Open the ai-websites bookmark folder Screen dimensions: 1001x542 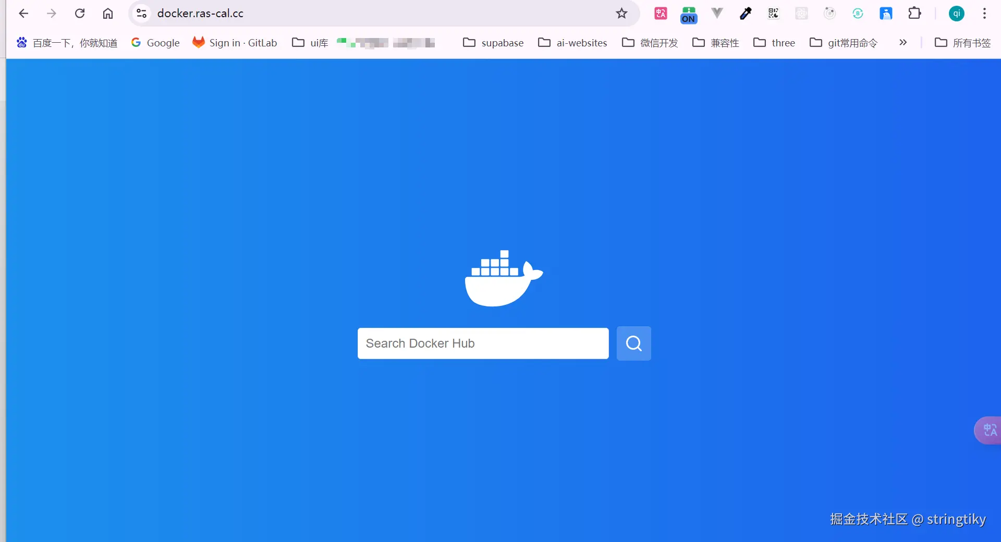pyautogui.click(x=572, y=43)
